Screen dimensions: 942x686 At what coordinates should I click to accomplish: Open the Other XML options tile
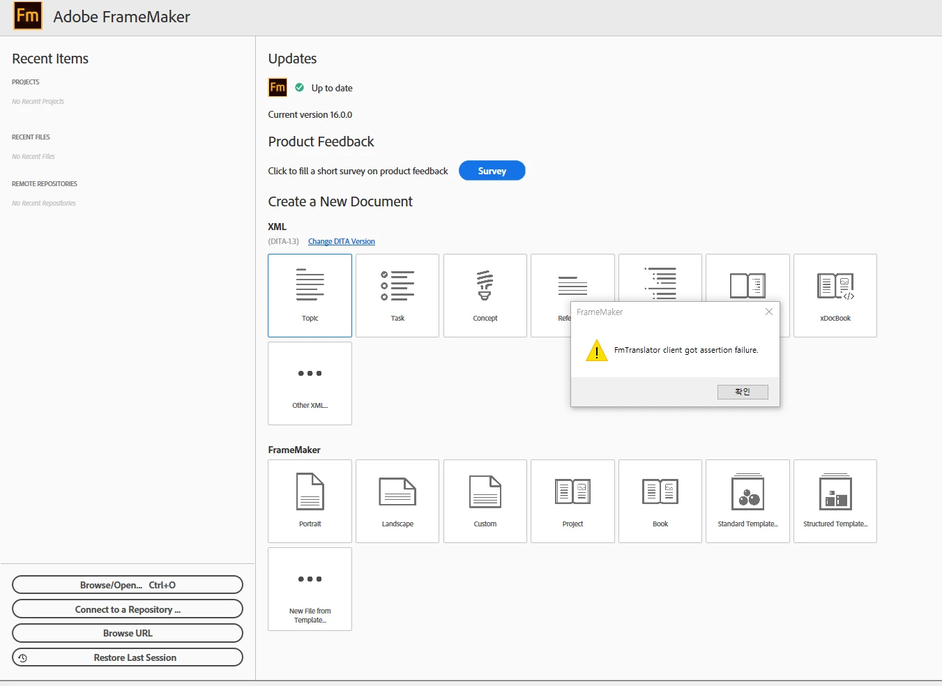click(x=310, y=383)
